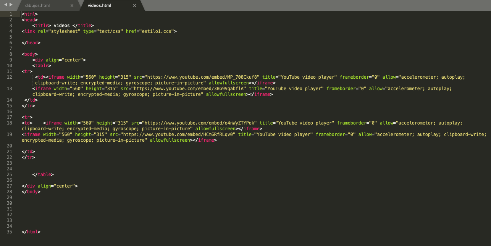
Task: Click the previous tab arrow icon
Action: tap(5, 5)
